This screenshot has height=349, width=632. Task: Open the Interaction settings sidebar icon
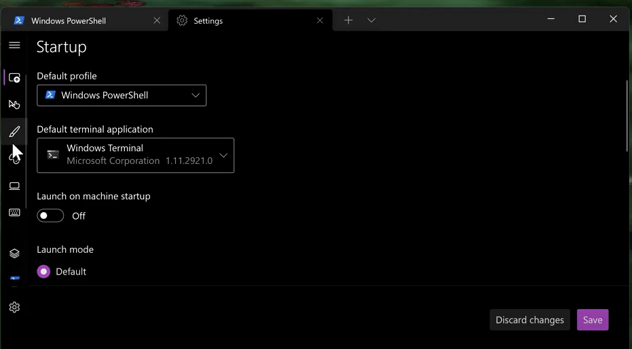[14, 104]
